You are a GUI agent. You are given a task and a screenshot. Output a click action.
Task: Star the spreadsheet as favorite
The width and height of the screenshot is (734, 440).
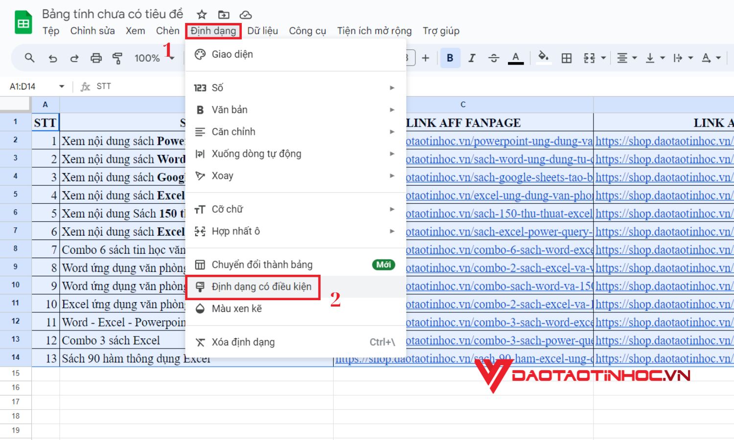201,14
